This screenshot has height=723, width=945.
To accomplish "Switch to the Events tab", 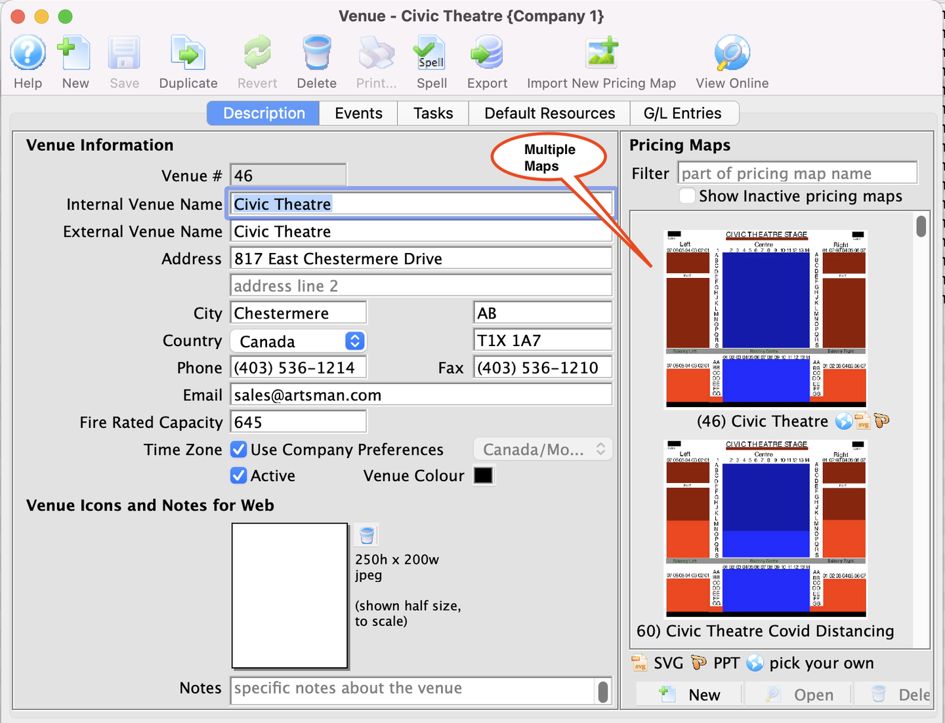I will 358,113.
